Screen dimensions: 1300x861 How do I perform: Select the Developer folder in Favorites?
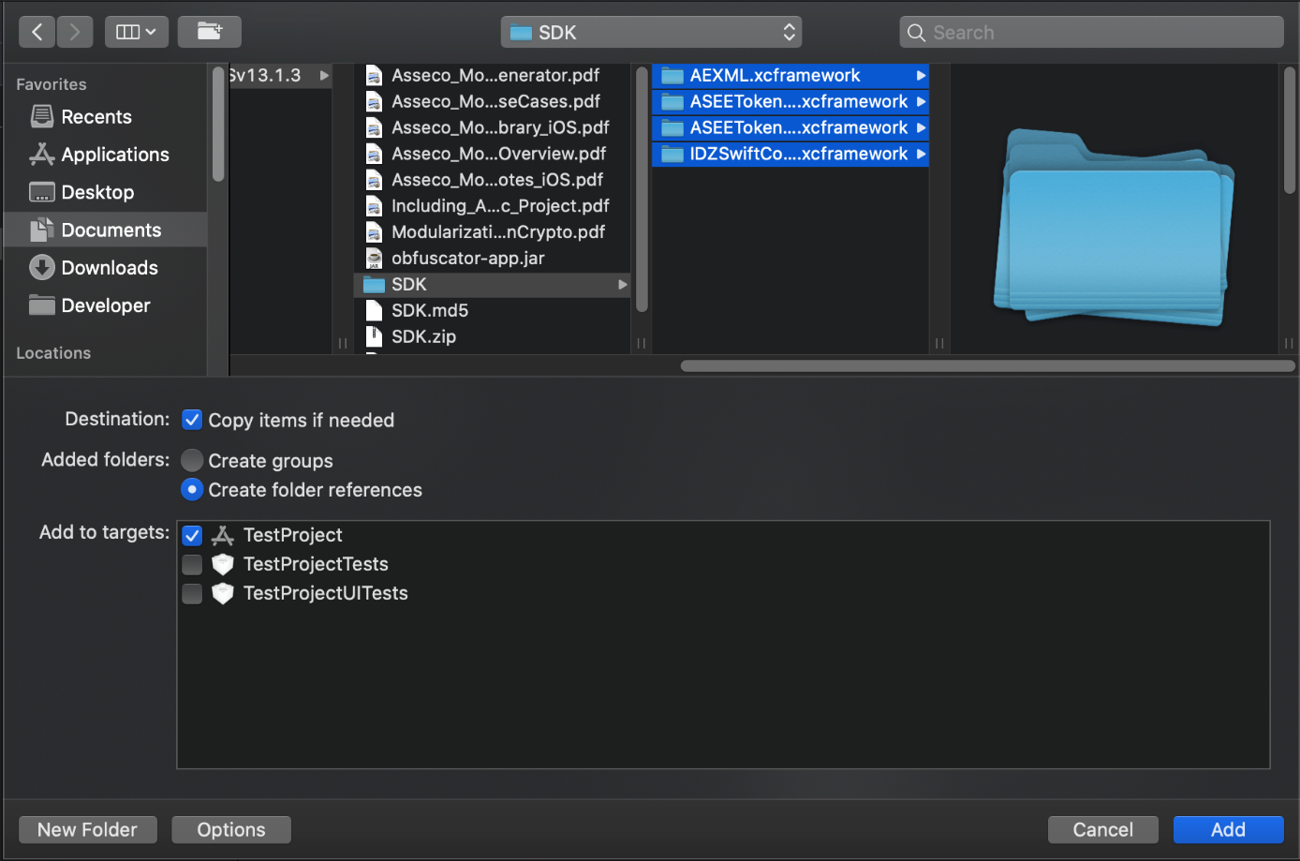(x=105, y=305)
